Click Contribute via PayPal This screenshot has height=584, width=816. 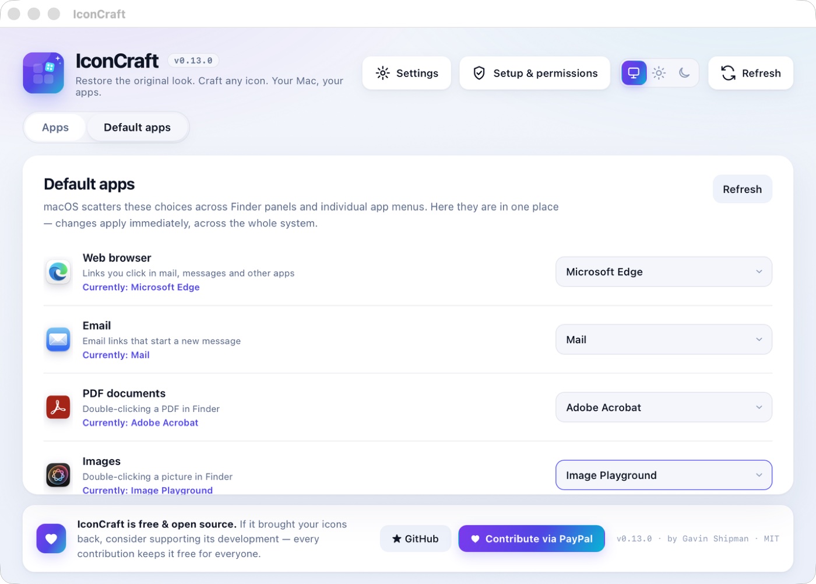coord(532,538)
